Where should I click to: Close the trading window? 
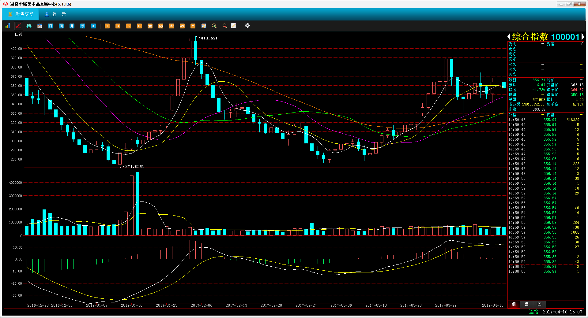click(579, 4)
